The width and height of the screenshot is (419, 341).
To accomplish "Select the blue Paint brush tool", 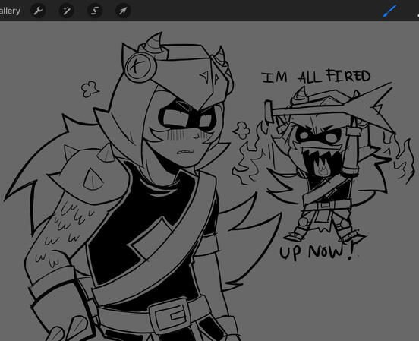I will (389, 11).
